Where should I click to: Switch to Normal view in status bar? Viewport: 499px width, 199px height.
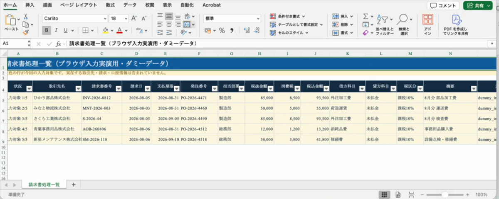click(385, 194)
